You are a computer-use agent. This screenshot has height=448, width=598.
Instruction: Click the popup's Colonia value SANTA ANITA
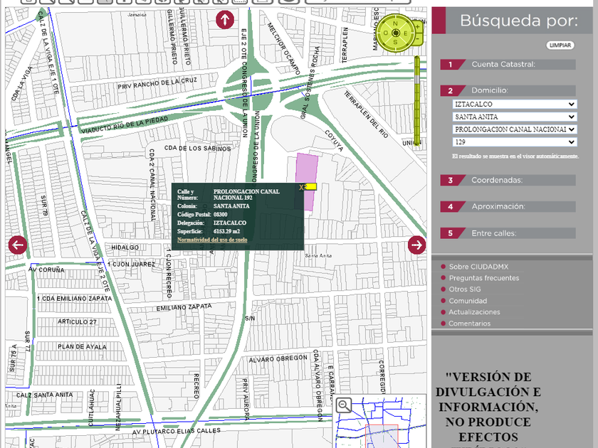[231, 206]
